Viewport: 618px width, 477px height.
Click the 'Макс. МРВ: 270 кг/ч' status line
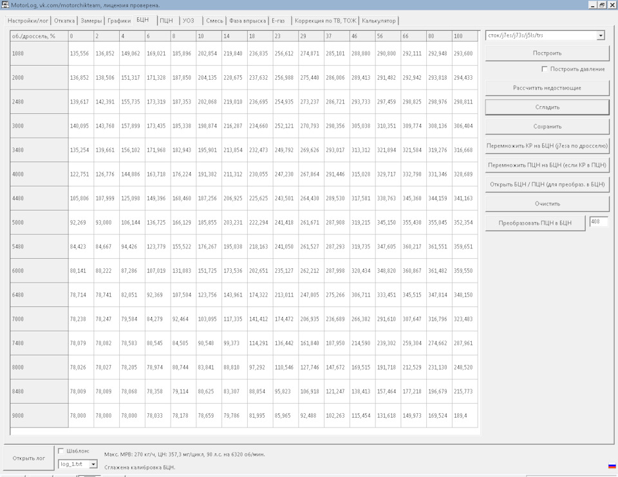[x=185, y=454]
